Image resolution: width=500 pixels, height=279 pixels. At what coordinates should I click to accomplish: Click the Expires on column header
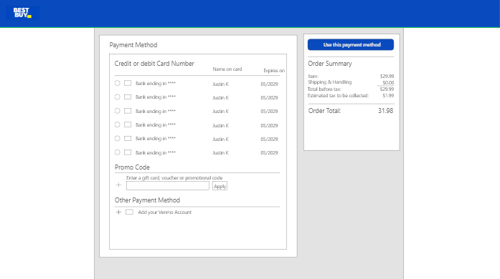[274, 71]
